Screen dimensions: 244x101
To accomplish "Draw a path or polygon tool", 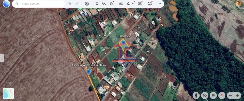I will tap(104, 4).
